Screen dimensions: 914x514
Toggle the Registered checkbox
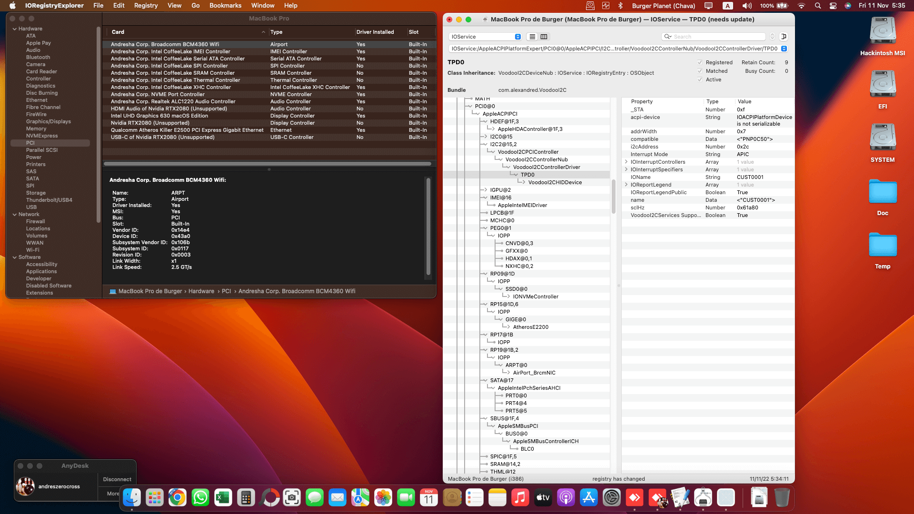(x=700, y=62)
